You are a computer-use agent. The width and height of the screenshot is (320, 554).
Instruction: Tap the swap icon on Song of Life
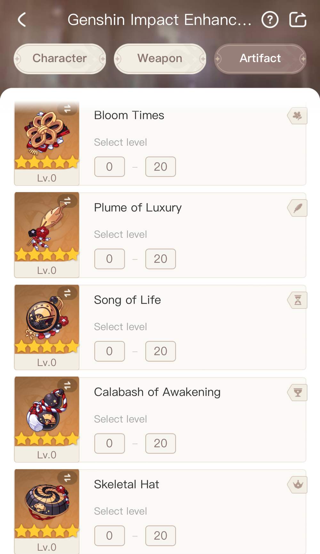67,293
